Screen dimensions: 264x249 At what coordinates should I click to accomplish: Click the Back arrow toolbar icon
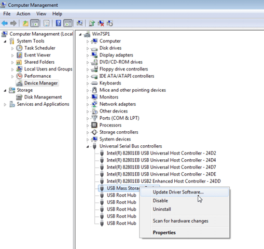tap(5, 23)
